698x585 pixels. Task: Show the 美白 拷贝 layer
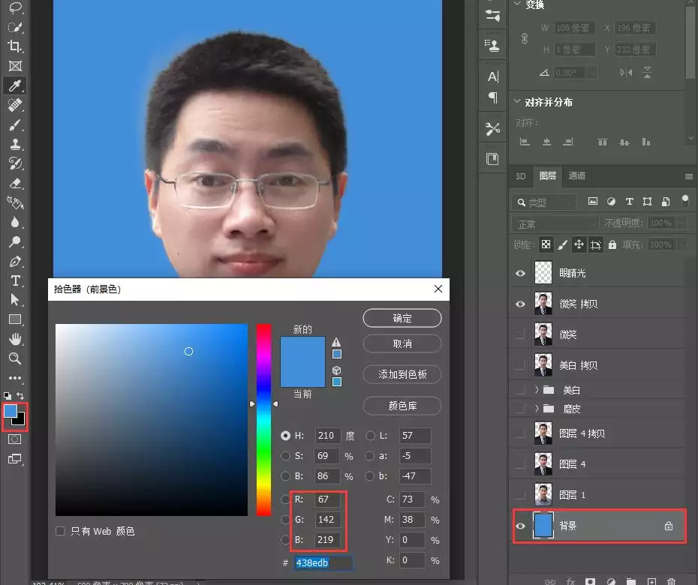(x=520, y=365)
